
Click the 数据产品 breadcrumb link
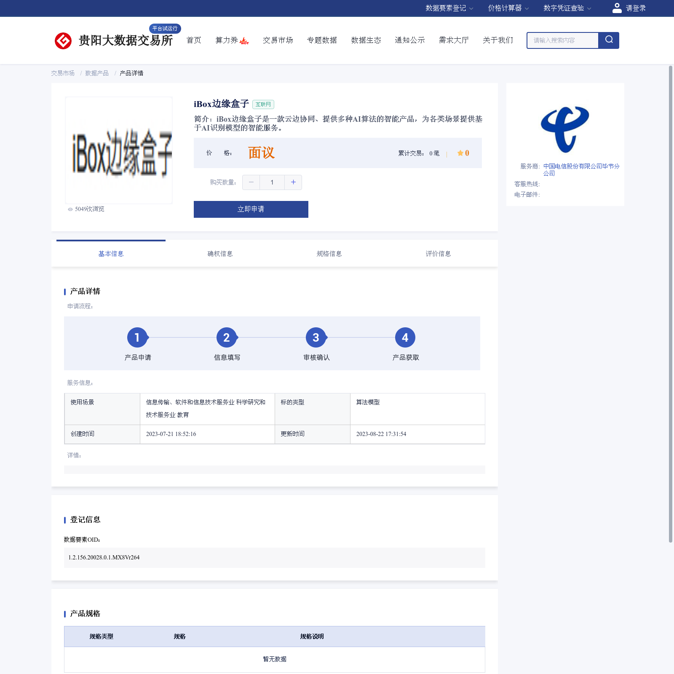[97, 73]
